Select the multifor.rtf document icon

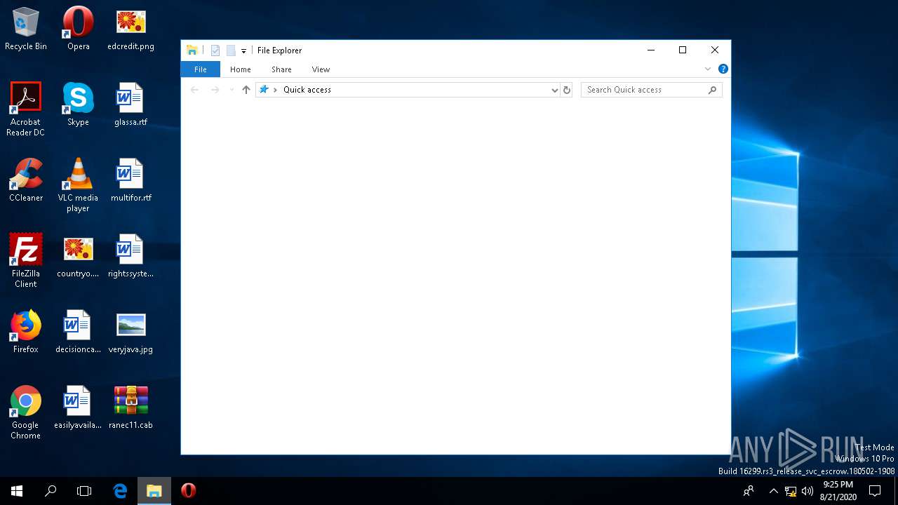(130, 180)
